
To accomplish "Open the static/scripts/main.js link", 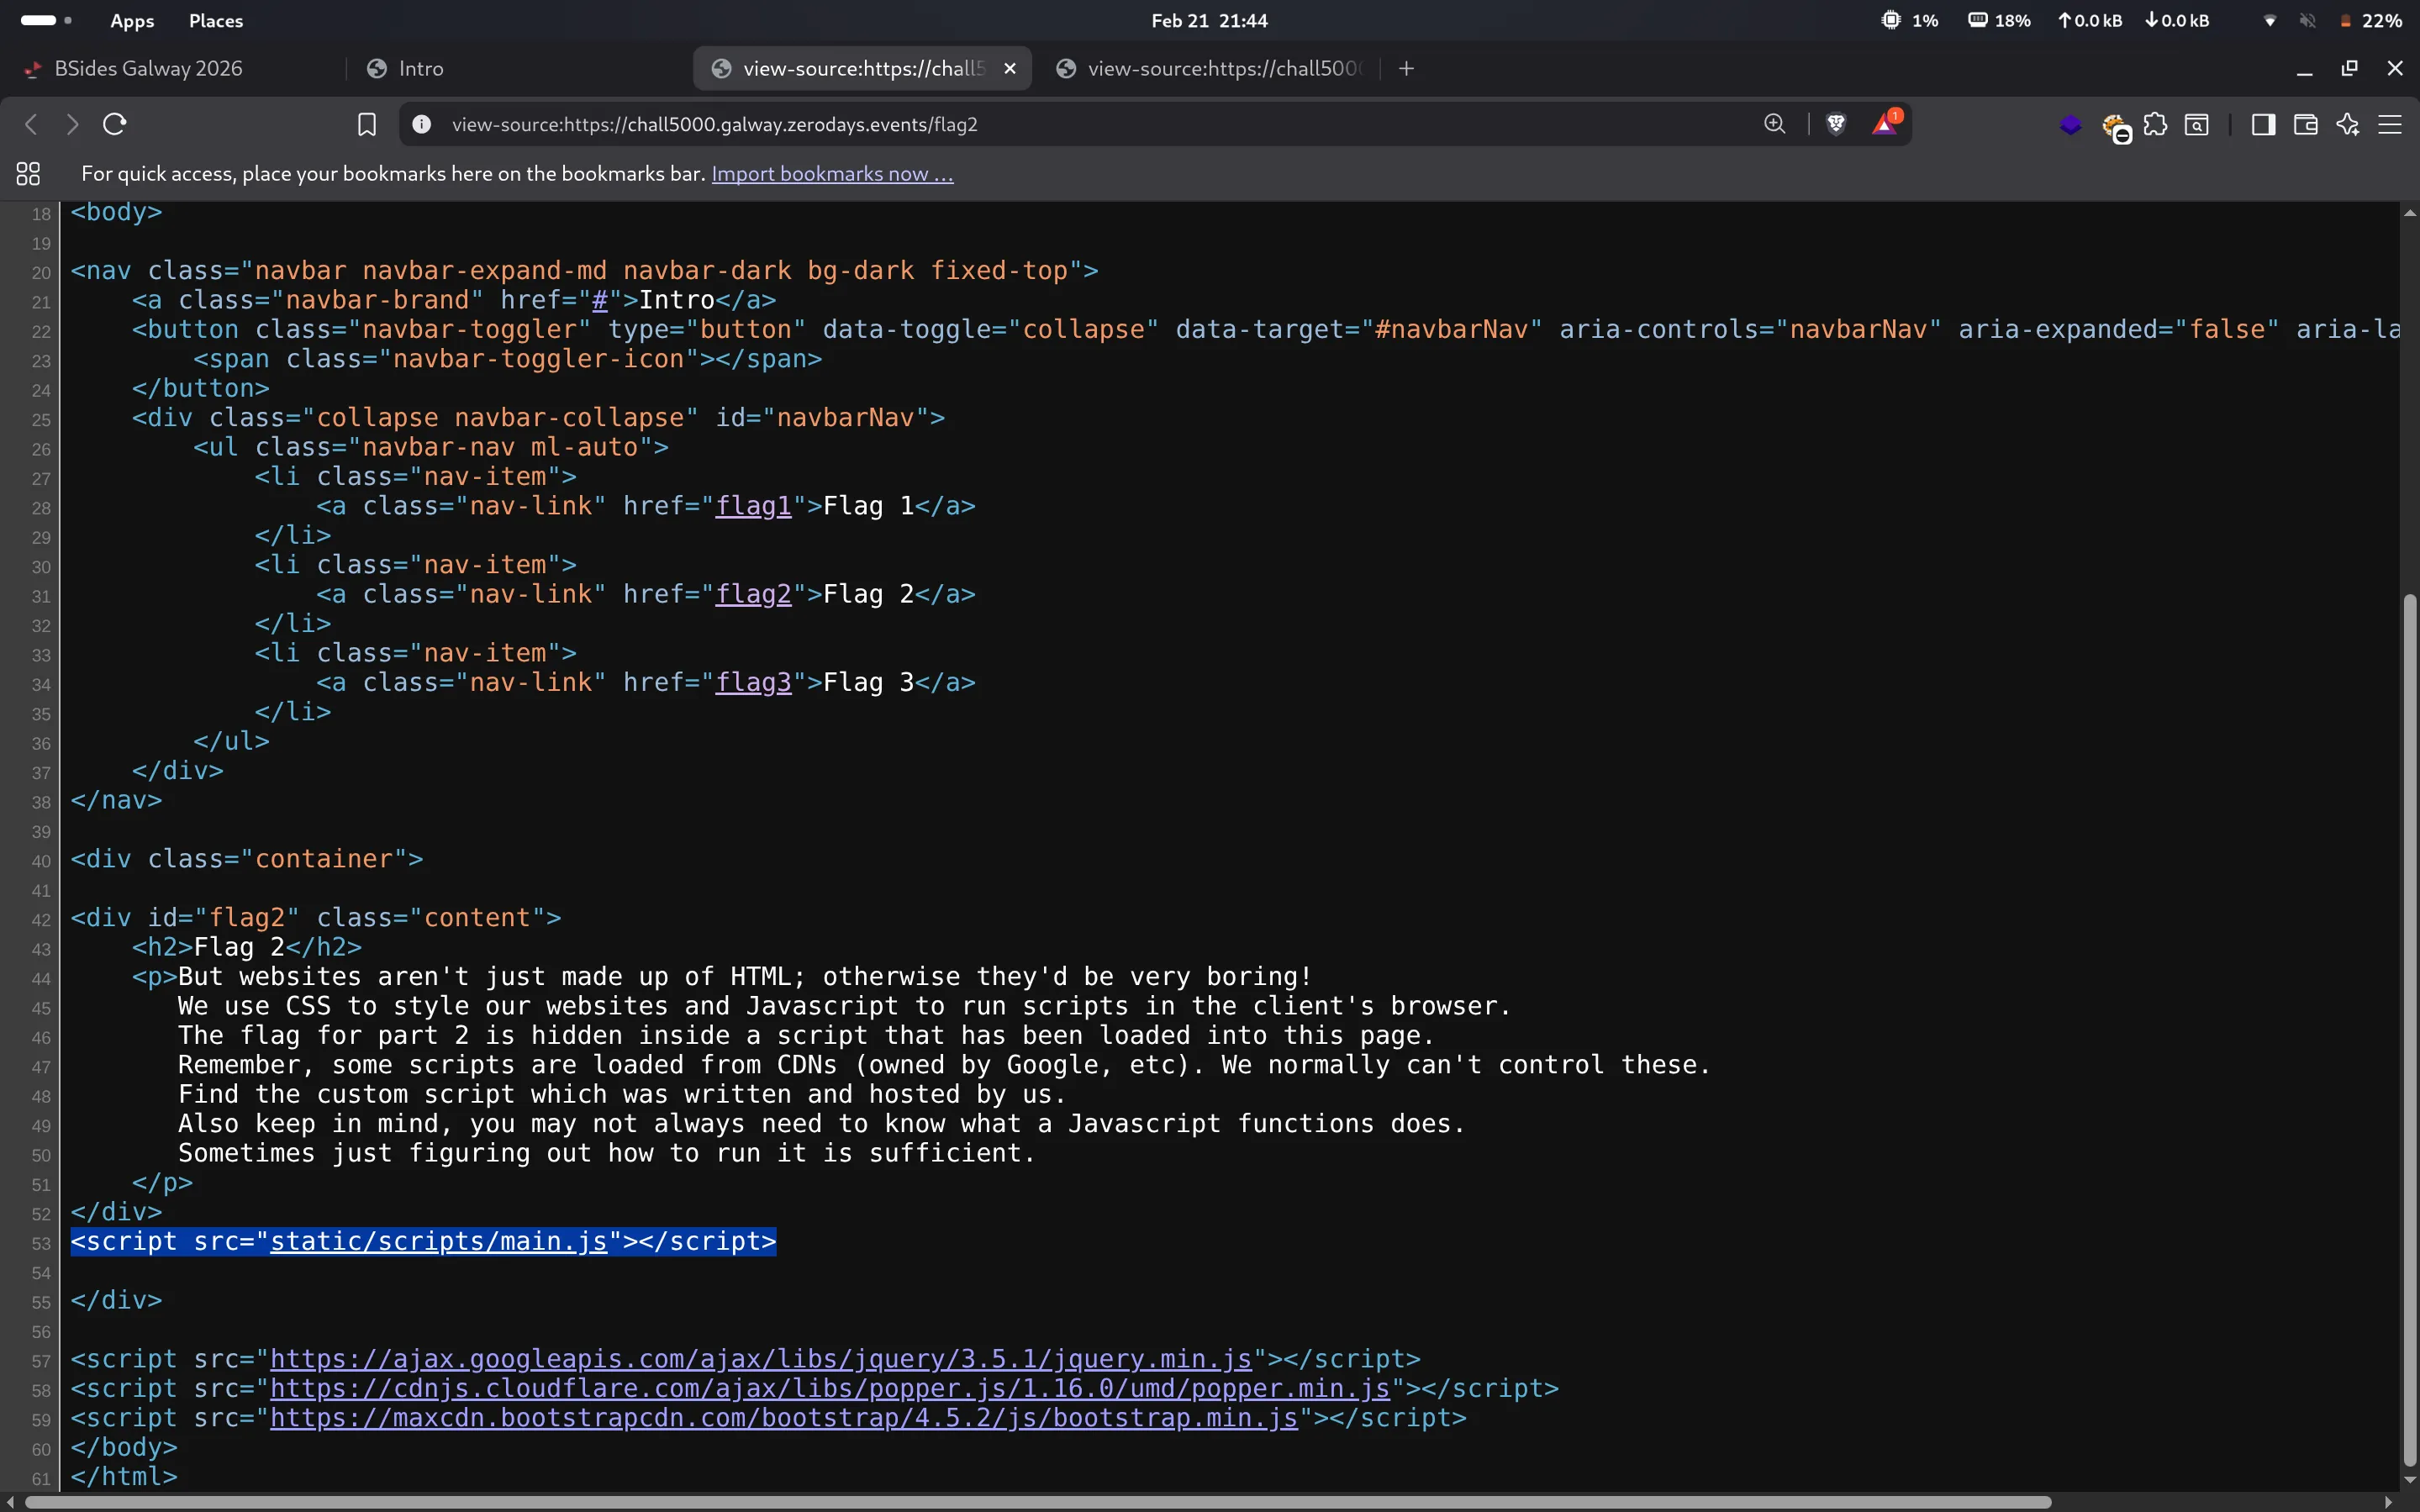I will 438,1241.
